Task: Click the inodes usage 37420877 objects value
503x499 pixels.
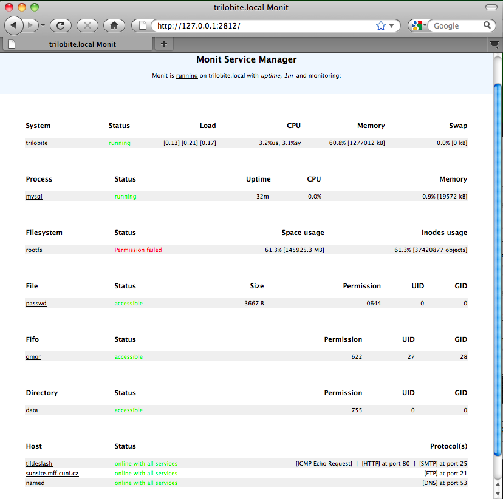Action: click(431, 249)
